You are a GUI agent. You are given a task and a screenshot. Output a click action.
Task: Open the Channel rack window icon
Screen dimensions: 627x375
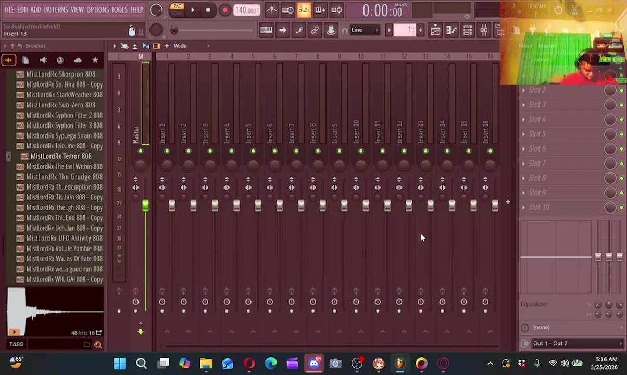468,30
